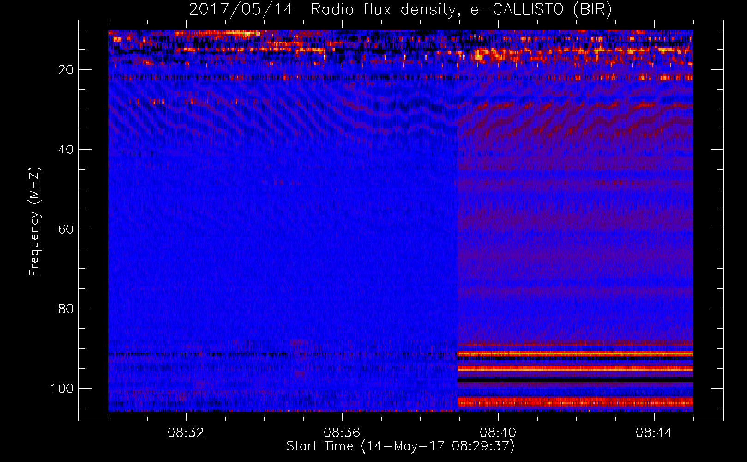This screenshot has height=462, width=747.
Task: Click the plot title "2017/05/14 Radio flux density, e-CALLISTO (BIR)"
Action: [400, 10]
